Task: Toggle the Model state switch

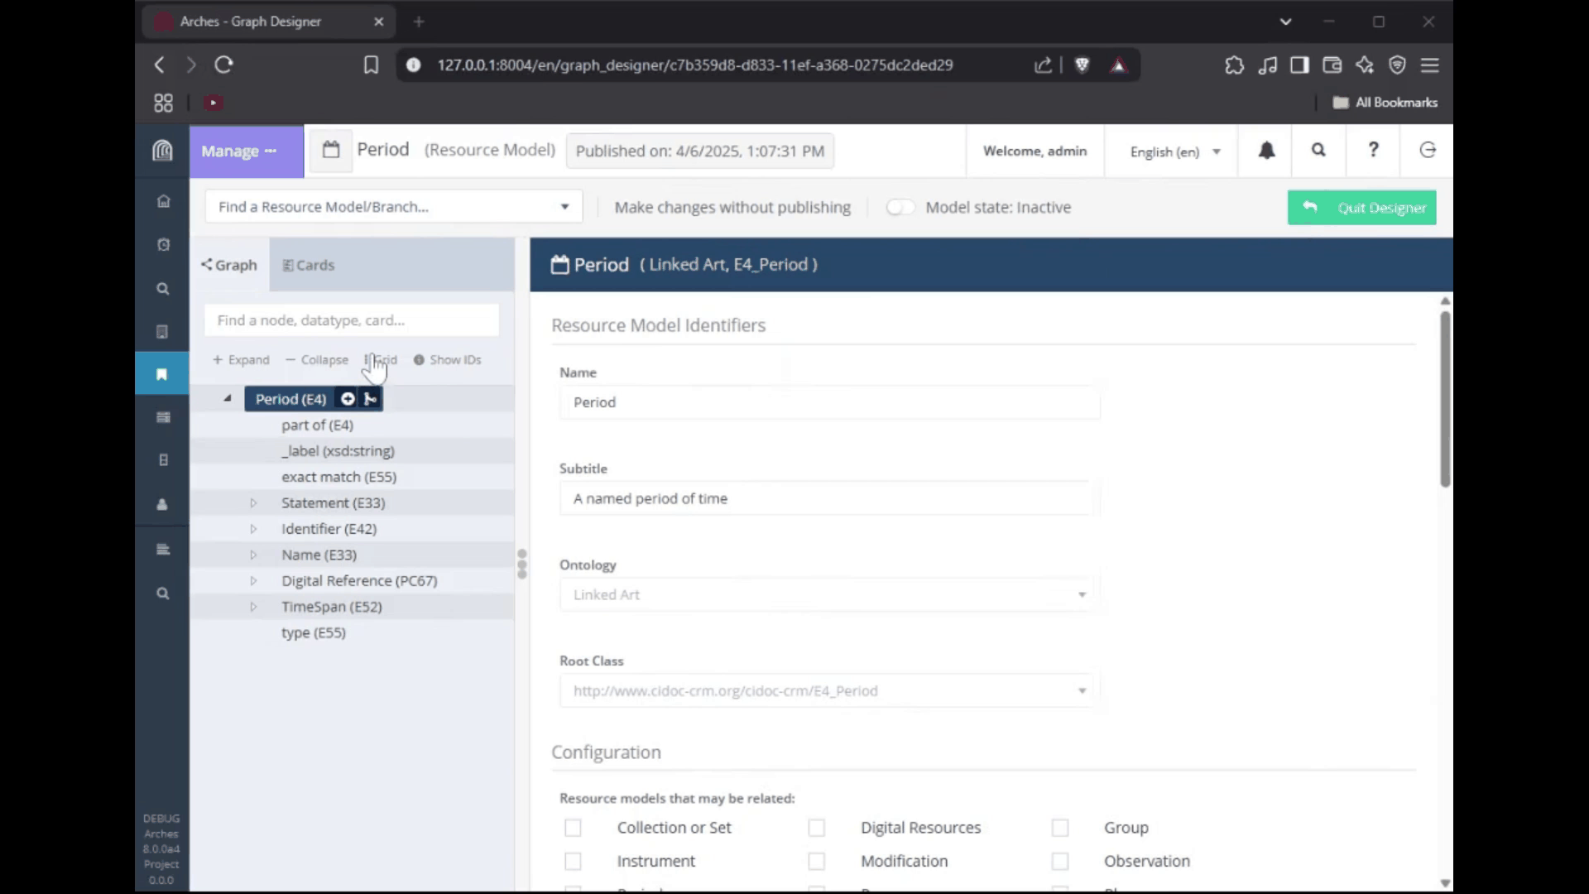Action: (900, 207)
